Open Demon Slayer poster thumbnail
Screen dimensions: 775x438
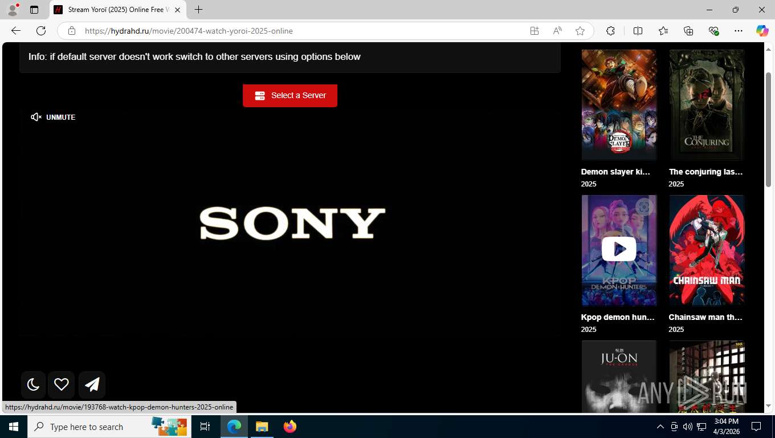click(x=619, y=105)
